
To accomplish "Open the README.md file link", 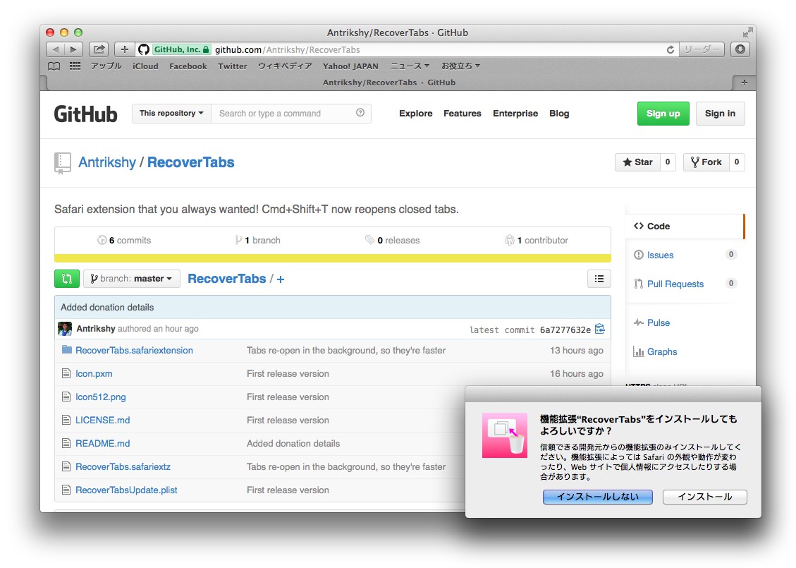I will point(102,444).
